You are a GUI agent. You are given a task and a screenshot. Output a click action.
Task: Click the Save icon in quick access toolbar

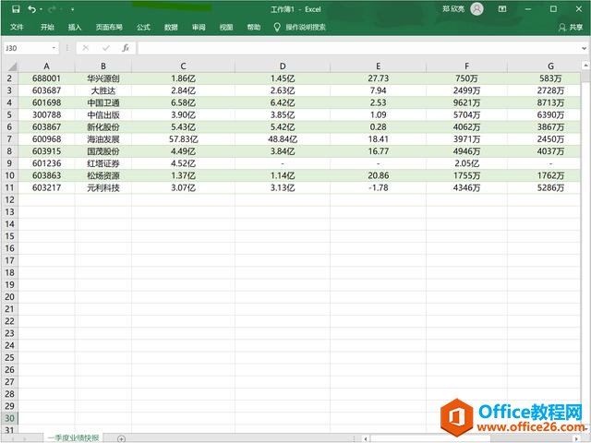pyautogui.click(x=16, y=8)
